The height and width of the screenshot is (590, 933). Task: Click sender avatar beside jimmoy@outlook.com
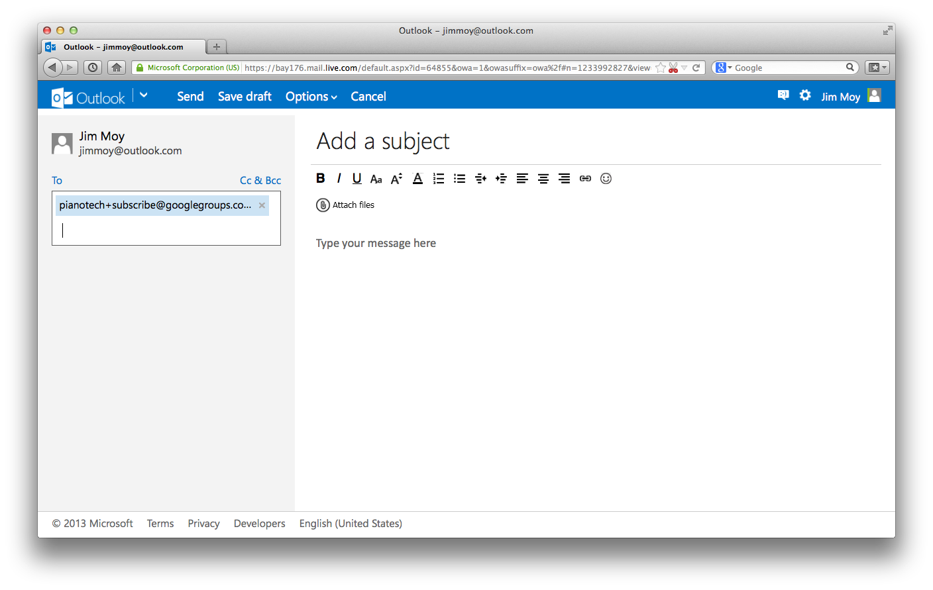point(62,144)
